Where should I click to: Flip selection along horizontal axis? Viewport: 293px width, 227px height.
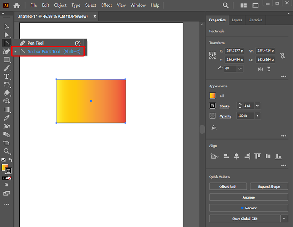[x=261, y=69]
